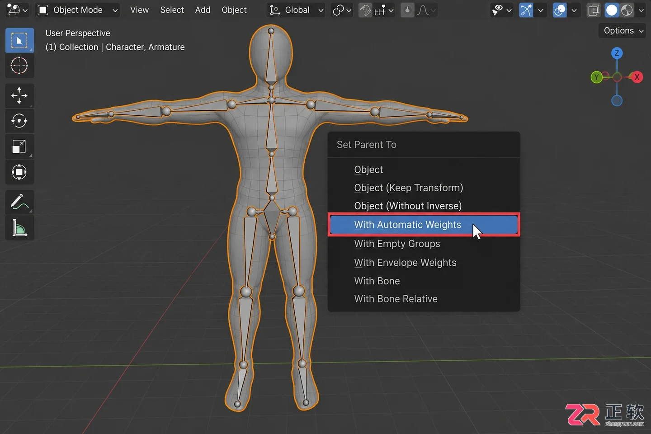651x434 pixels.
Task: Toggle proportional editing
Action: coord(407,10)
